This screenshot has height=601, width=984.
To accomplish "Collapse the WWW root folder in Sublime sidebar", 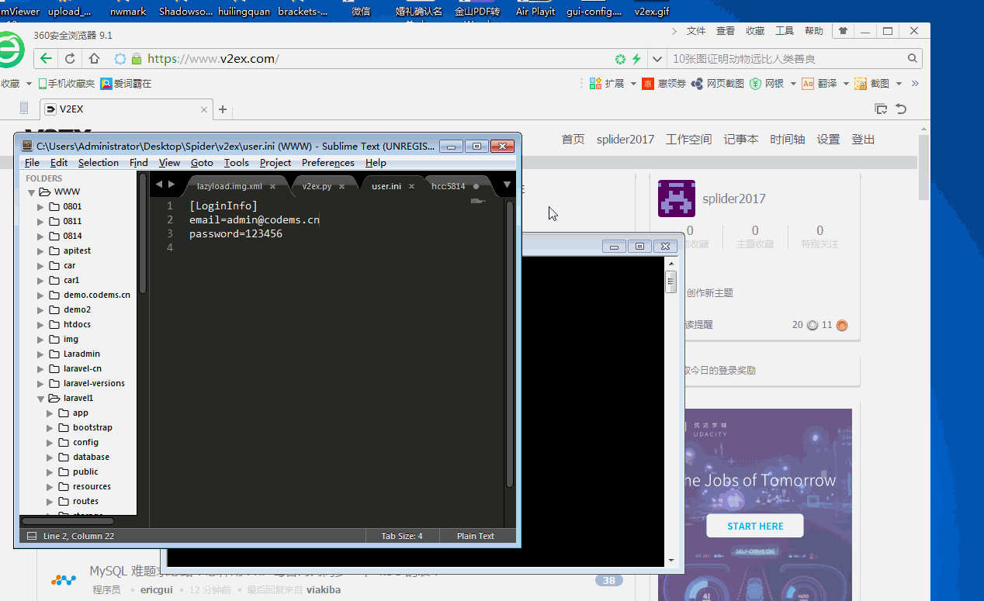I will pyautogui.click(x=32, y=192).
